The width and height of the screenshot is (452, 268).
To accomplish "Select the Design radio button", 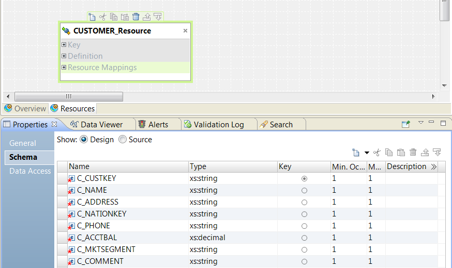I will (x=84, y=140).
